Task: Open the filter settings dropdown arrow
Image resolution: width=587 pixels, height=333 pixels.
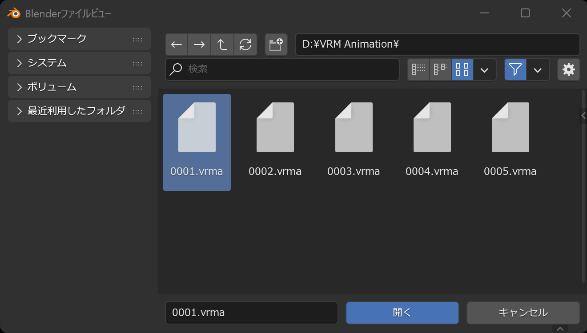Action: (x=538, y=70)
